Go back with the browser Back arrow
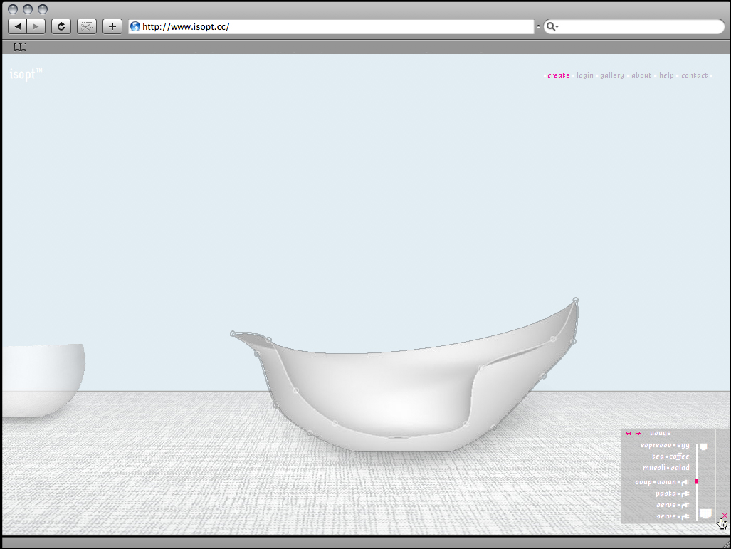731x549 pixels. (x=18, y=26)
